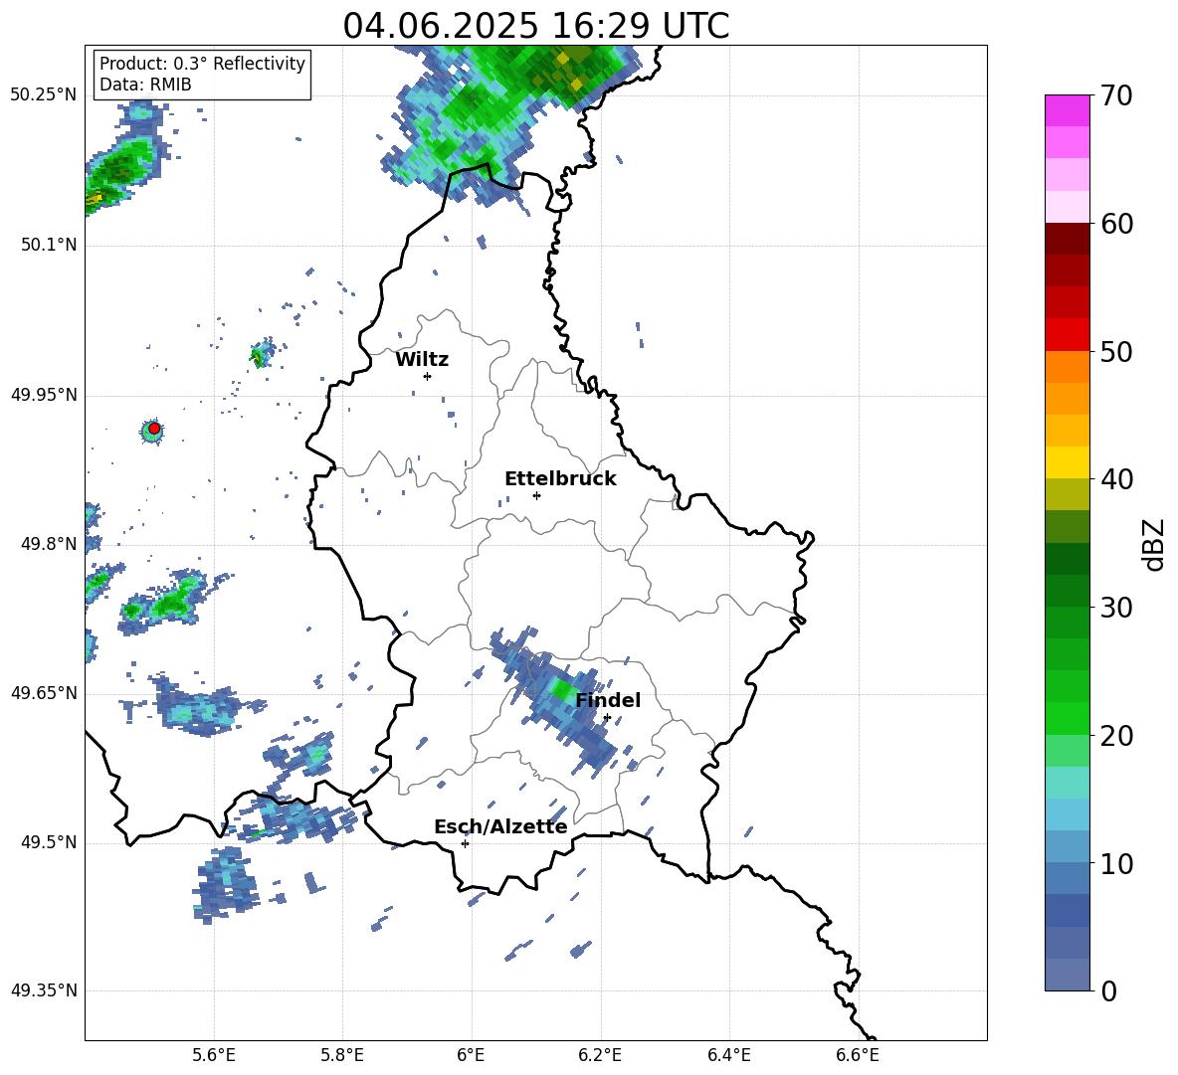This screenshot has width=1178, height=1075.
Task: Click the colorbar tick label 20
Action: pyautogui.click(x=1116, y=736)
